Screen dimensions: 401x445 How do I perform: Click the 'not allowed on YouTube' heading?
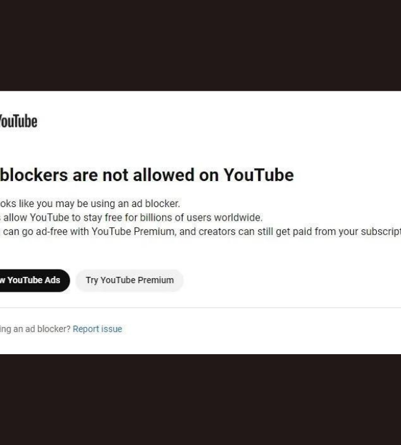point(198,175)
